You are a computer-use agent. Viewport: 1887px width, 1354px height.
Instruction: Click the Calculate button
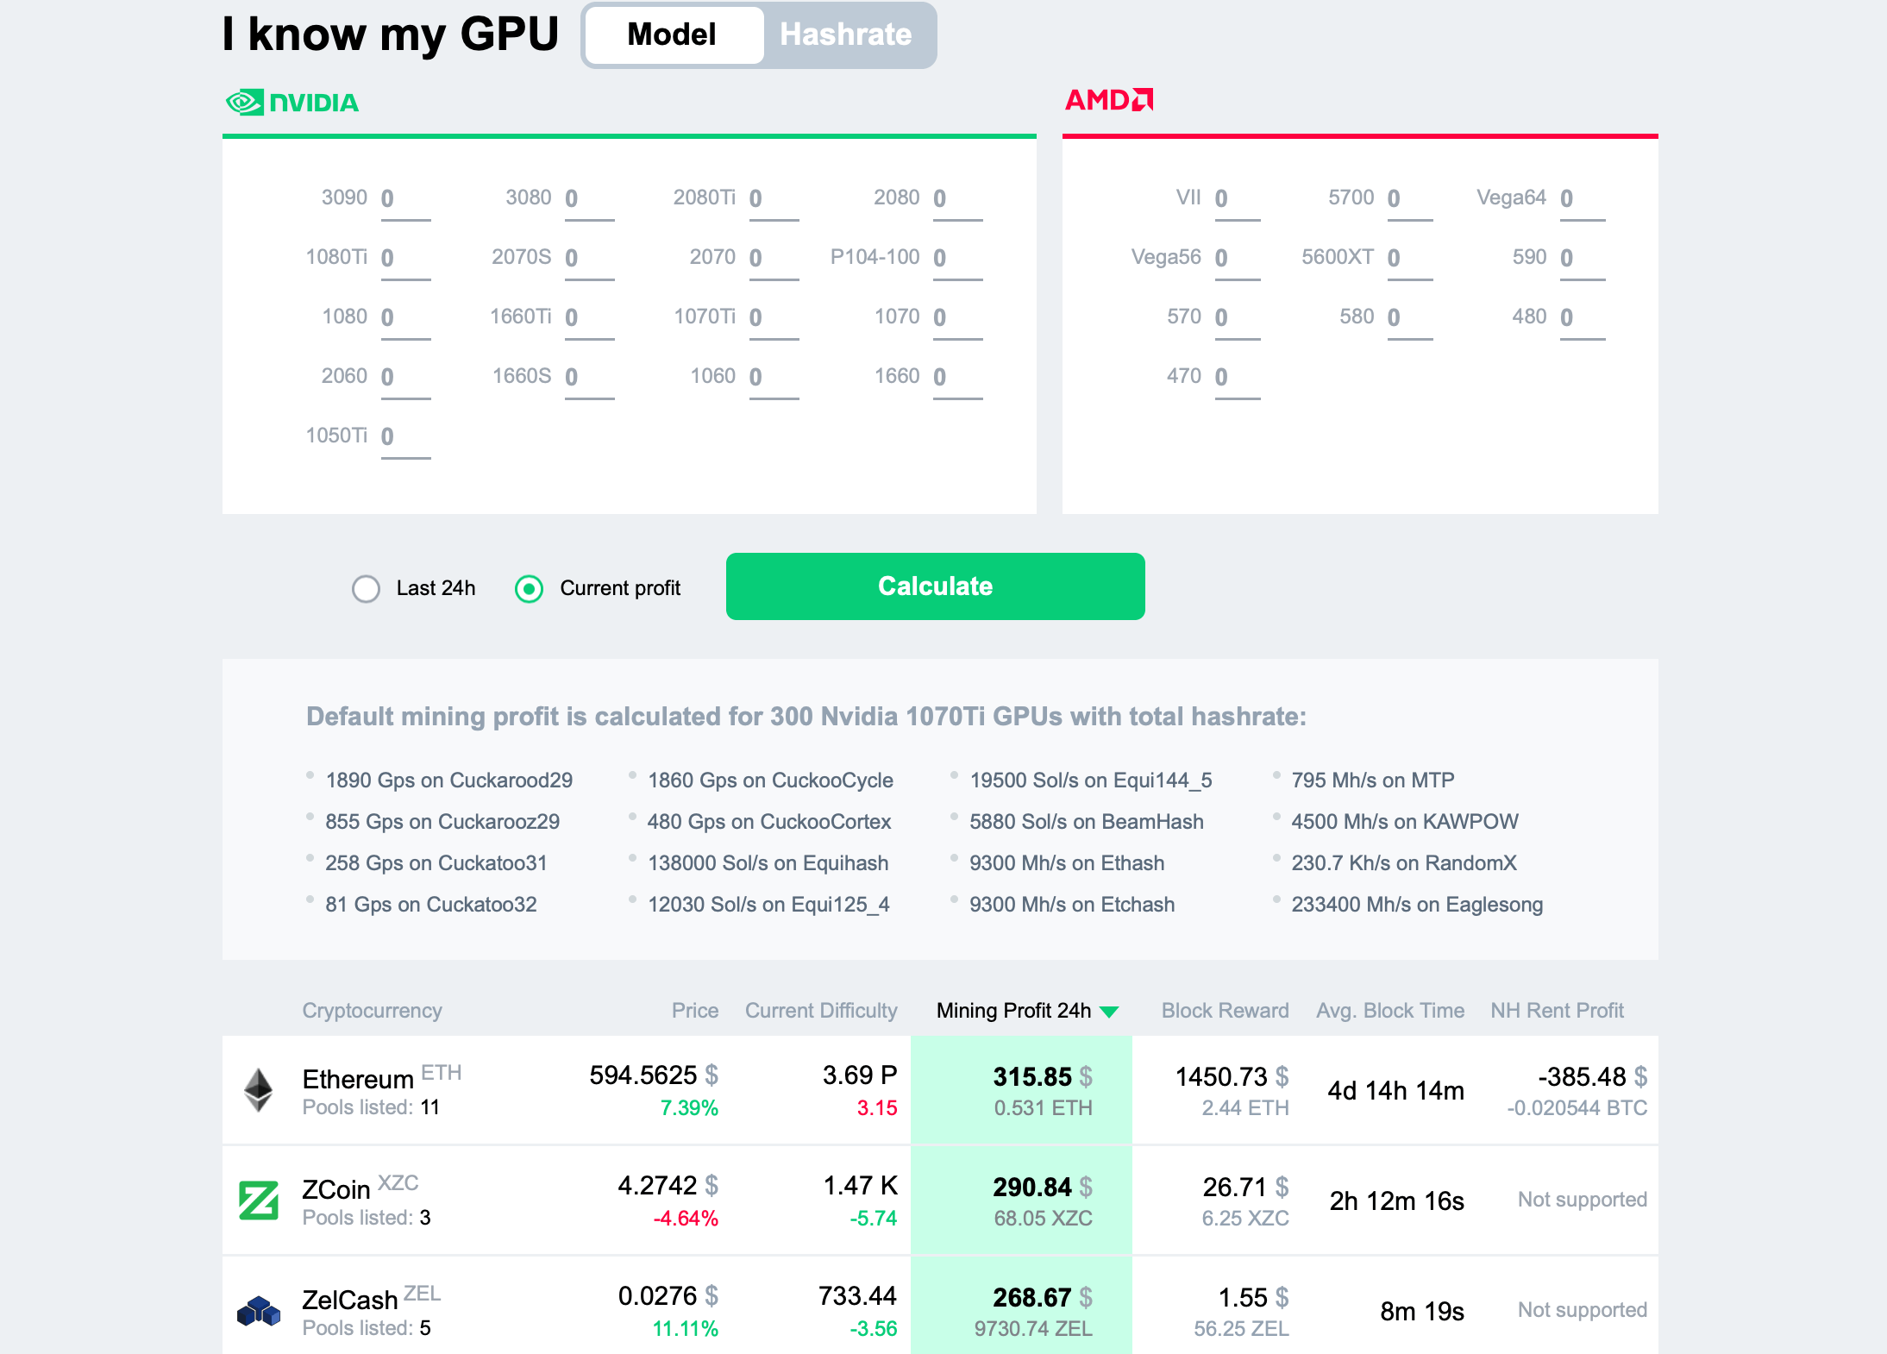pos(933,586)
